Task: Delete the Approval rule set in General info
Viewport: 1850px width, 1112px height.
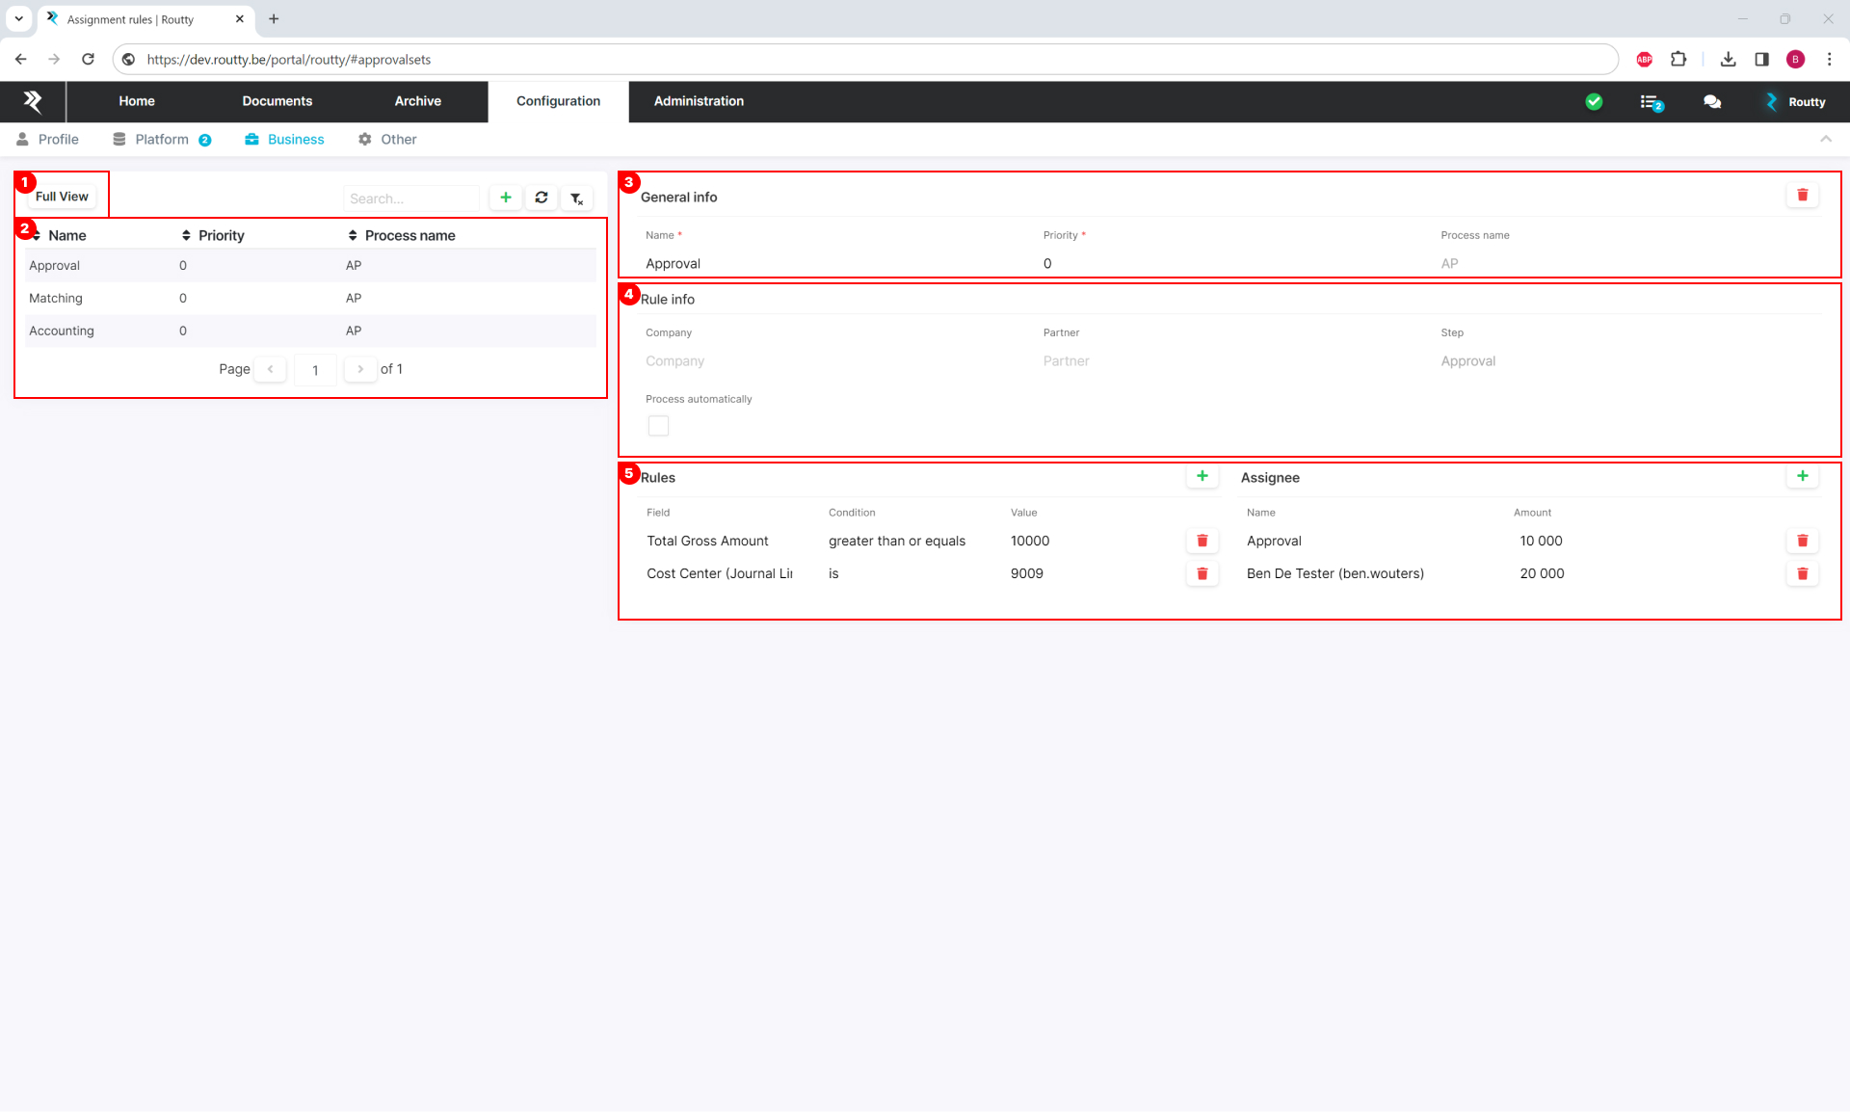Action: click(x=1802, y=196)
